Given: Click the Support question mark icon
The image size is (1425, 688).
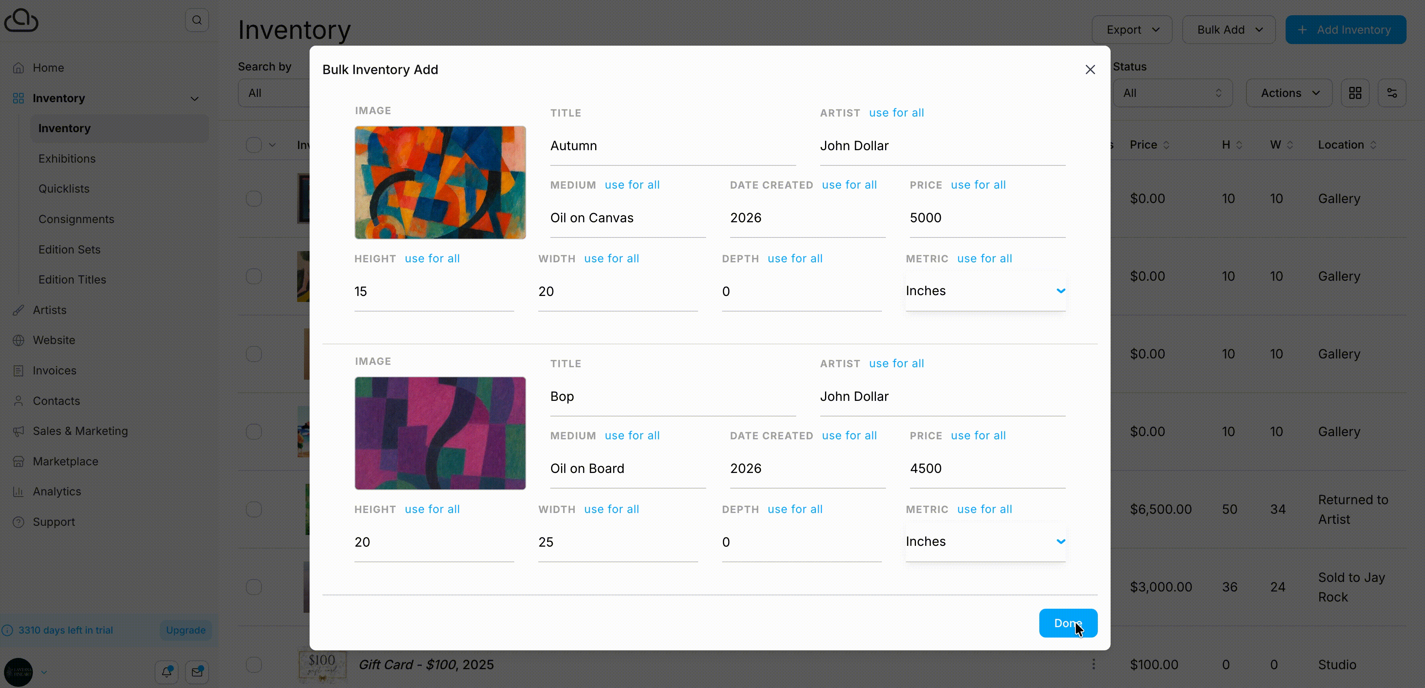Looking at the screenshot, I should [x=18, y=522].
